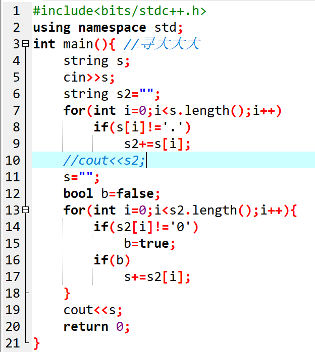Click line number 1 in the gutter
315x352 pixels.
17,11
